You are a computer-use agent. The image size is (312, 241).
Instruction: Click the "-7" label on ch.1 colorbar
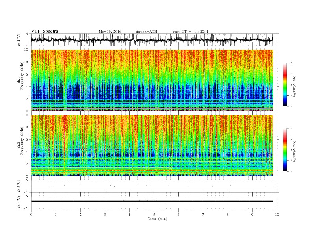click(x=291, y=106)
